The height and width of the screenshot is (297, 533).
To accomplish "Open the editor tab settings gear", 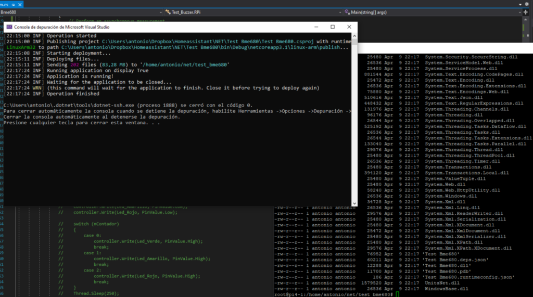I will [x=527, y=4].
